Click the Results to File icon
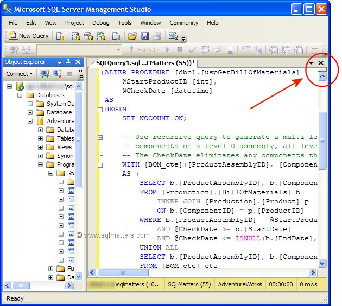This screenshot has width=342, height=306. click(x=299, y=50)
